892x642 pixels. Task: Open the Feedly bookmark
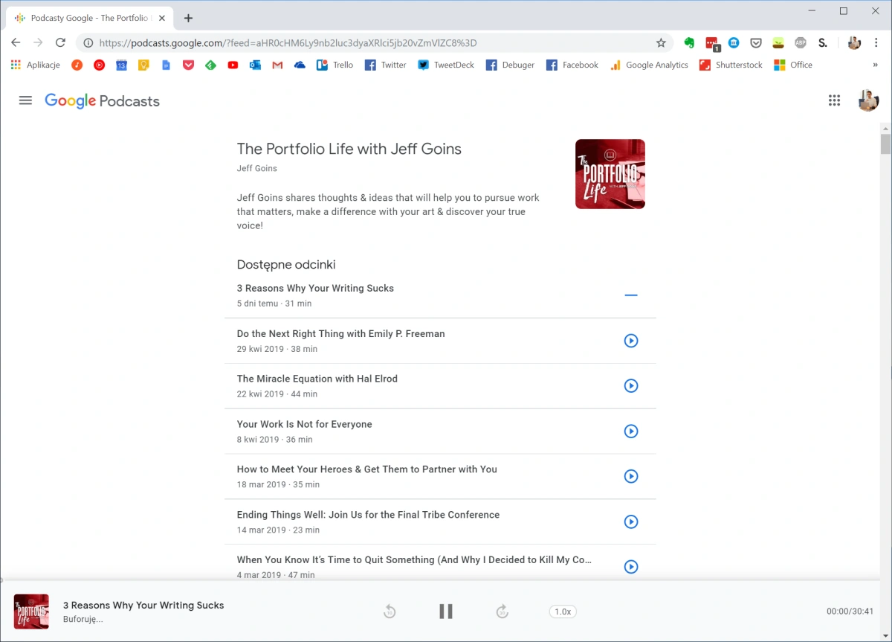coord(210,65)
